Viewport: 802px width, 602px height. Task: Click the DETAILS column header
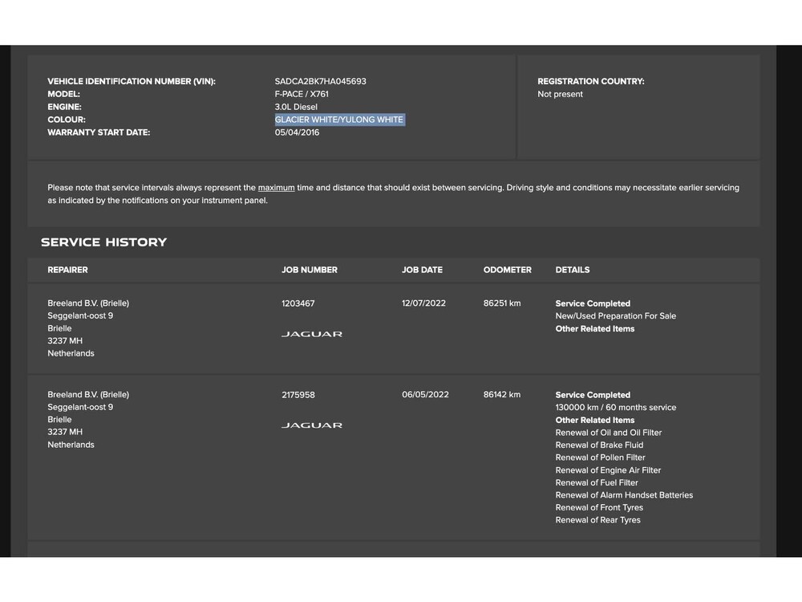(572, 270)
